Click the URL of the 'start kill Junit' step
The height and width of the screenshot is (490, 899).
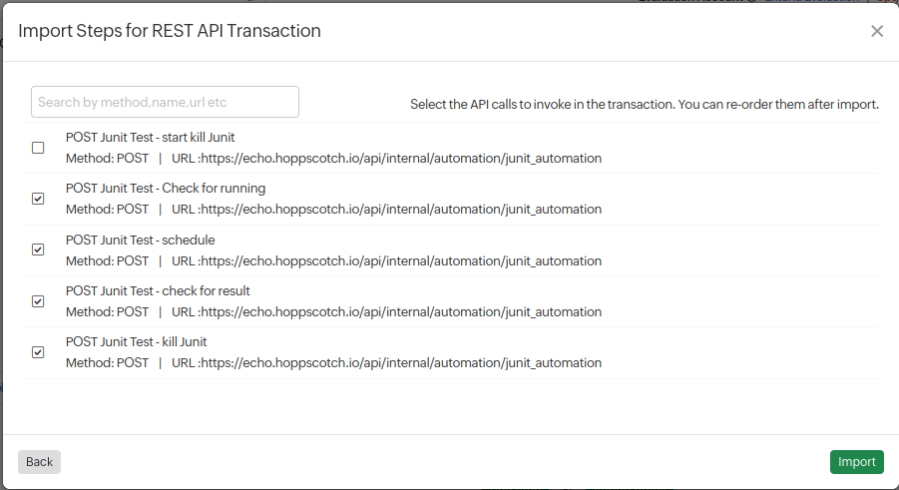386,158
